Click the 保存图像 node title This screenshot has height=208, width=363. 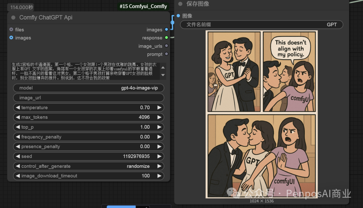[x=198, y=4]
